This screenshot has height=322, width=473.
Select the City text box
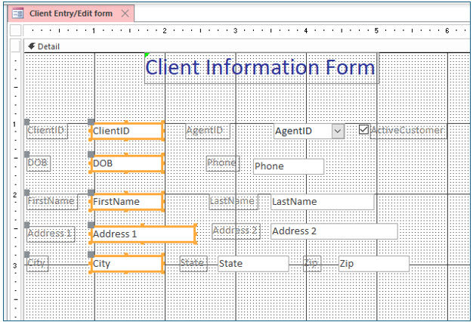click(x=127, y=264)
